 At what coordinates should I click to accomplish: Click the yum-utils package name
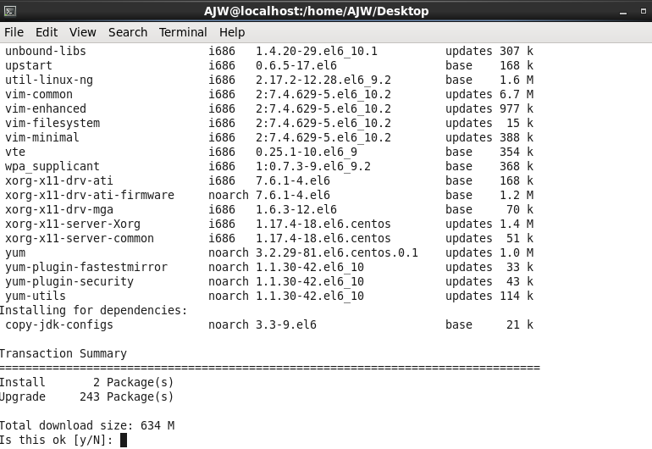(x=36, y=296)
